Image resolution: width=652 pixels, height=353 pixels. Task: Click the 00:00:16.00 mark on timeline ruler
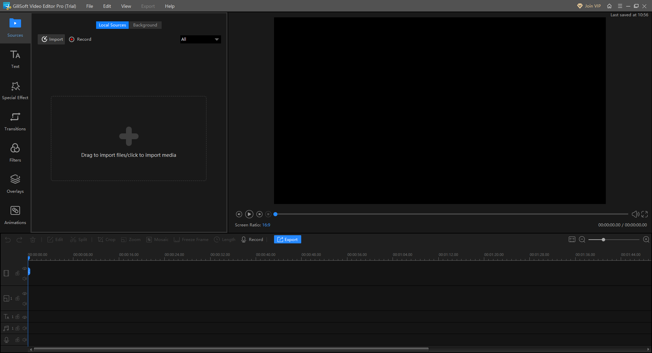click(x=129, y=255)
